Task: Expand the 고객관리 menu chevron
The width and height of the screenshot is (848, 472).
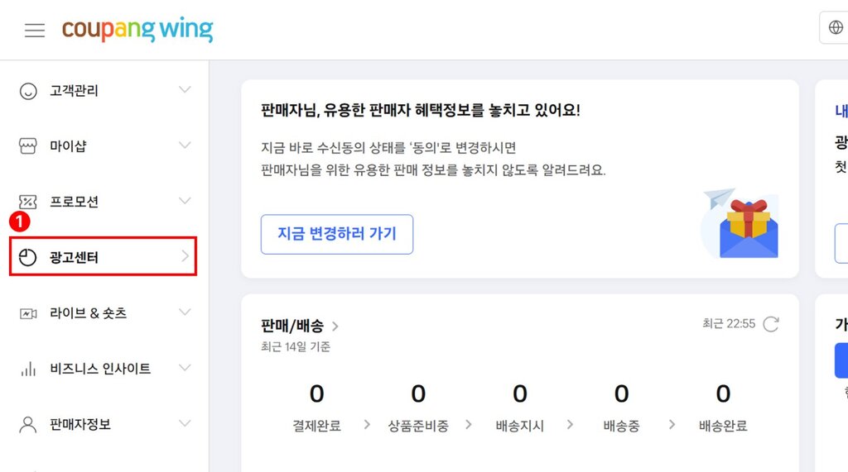Action: click(x=185, y=89)
